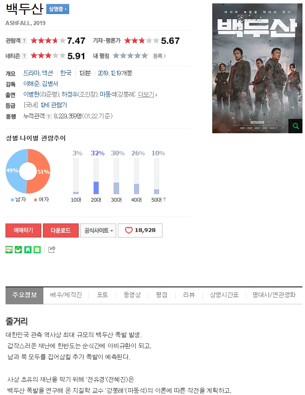Like the movie with the heart button
The image size is (305, 395).
click(140, 230)
